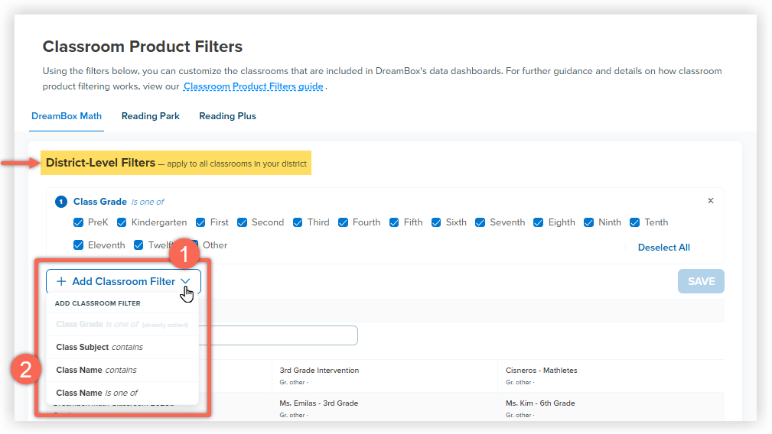Select the 3rd Grade Intervention classroom
Image resolution: width=772 pixels, height=434 pixels.
point(319,370)
